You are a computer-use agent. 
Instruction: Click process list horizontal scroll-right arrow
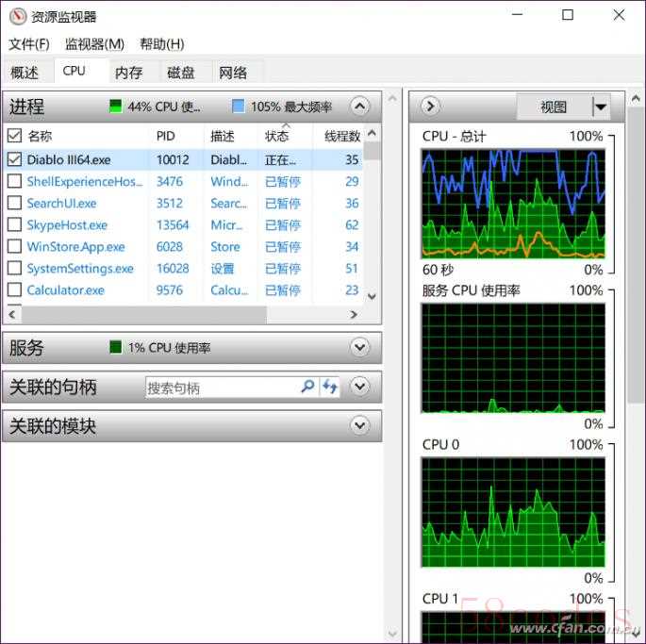click(x=354, y=314)
